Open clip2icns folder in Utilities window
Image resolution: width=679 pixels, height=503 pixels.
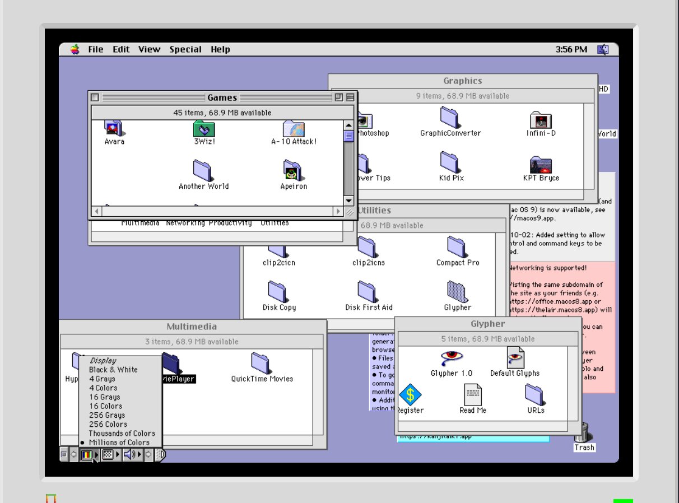(x=368, y=247)
